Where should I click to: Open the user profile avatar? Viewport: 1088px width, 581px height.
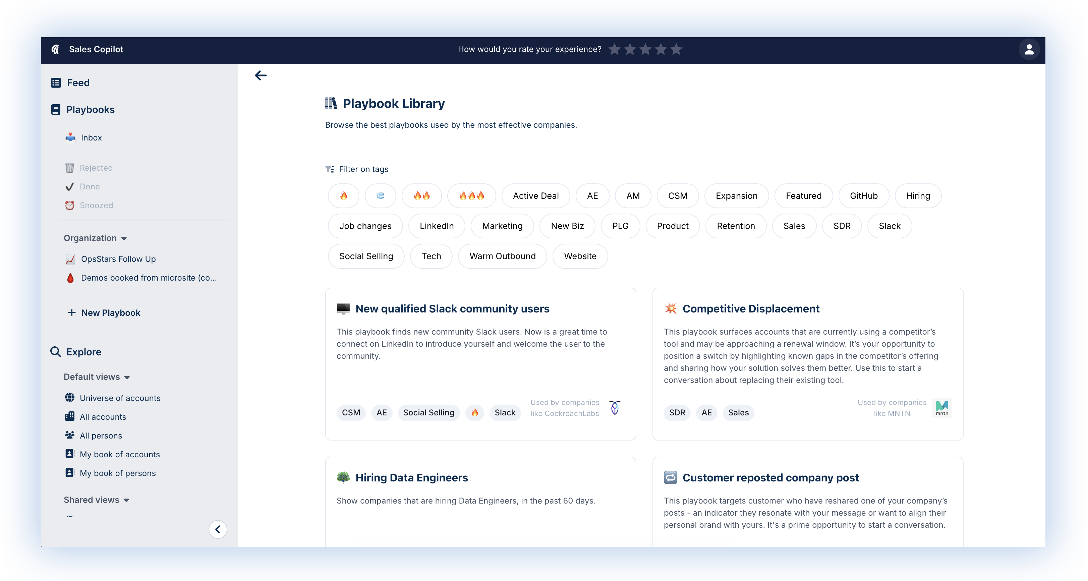point(1029,49)
